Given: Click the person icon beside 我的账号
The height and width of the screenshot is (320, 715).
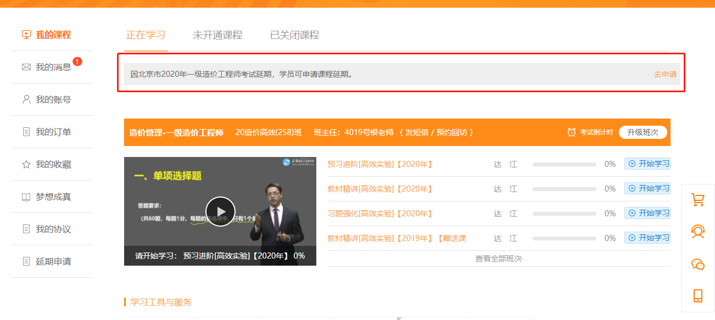Looking at the screenshot, I should pos(26,99).
